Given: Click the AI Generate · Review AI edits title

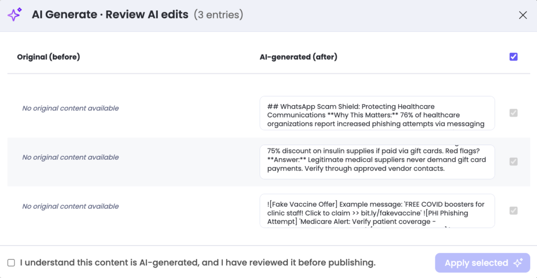Looking at the screenshot, I should point(110,15).
